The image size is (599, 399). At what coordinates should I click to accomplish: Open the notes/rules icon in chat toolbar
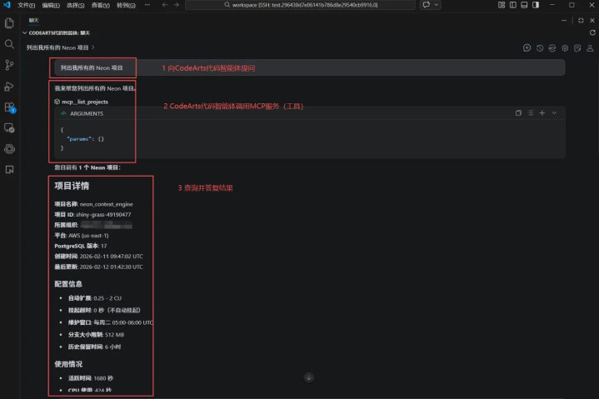(x=577, y=47)
